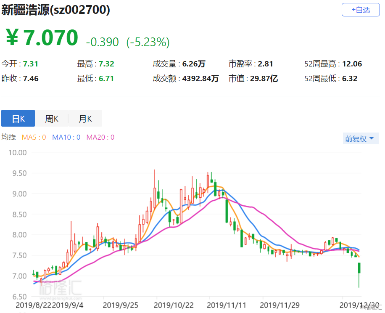Add stock via +自选 button
Image resolution: width=385 pixels, height=313 pixels.
coord(361,10)
